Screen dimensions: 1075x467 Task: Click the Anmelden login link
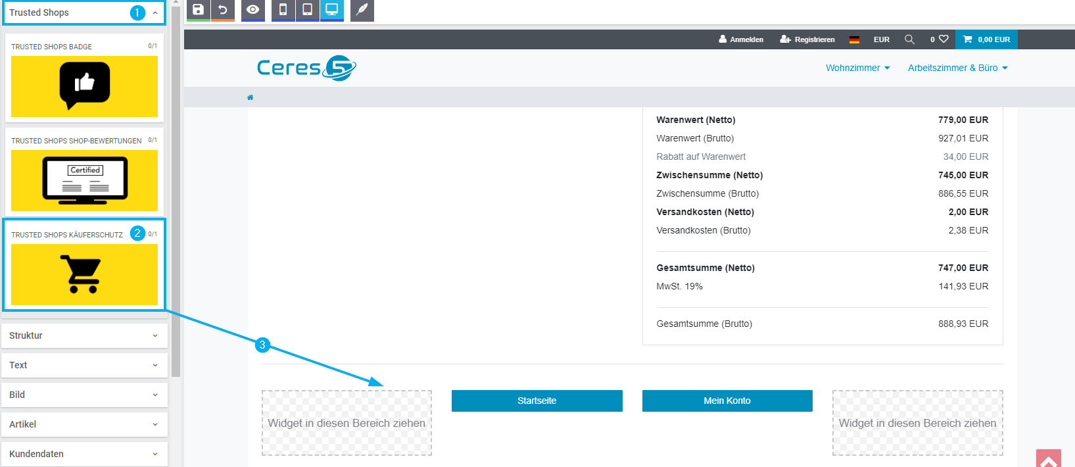tap(741, 39)
